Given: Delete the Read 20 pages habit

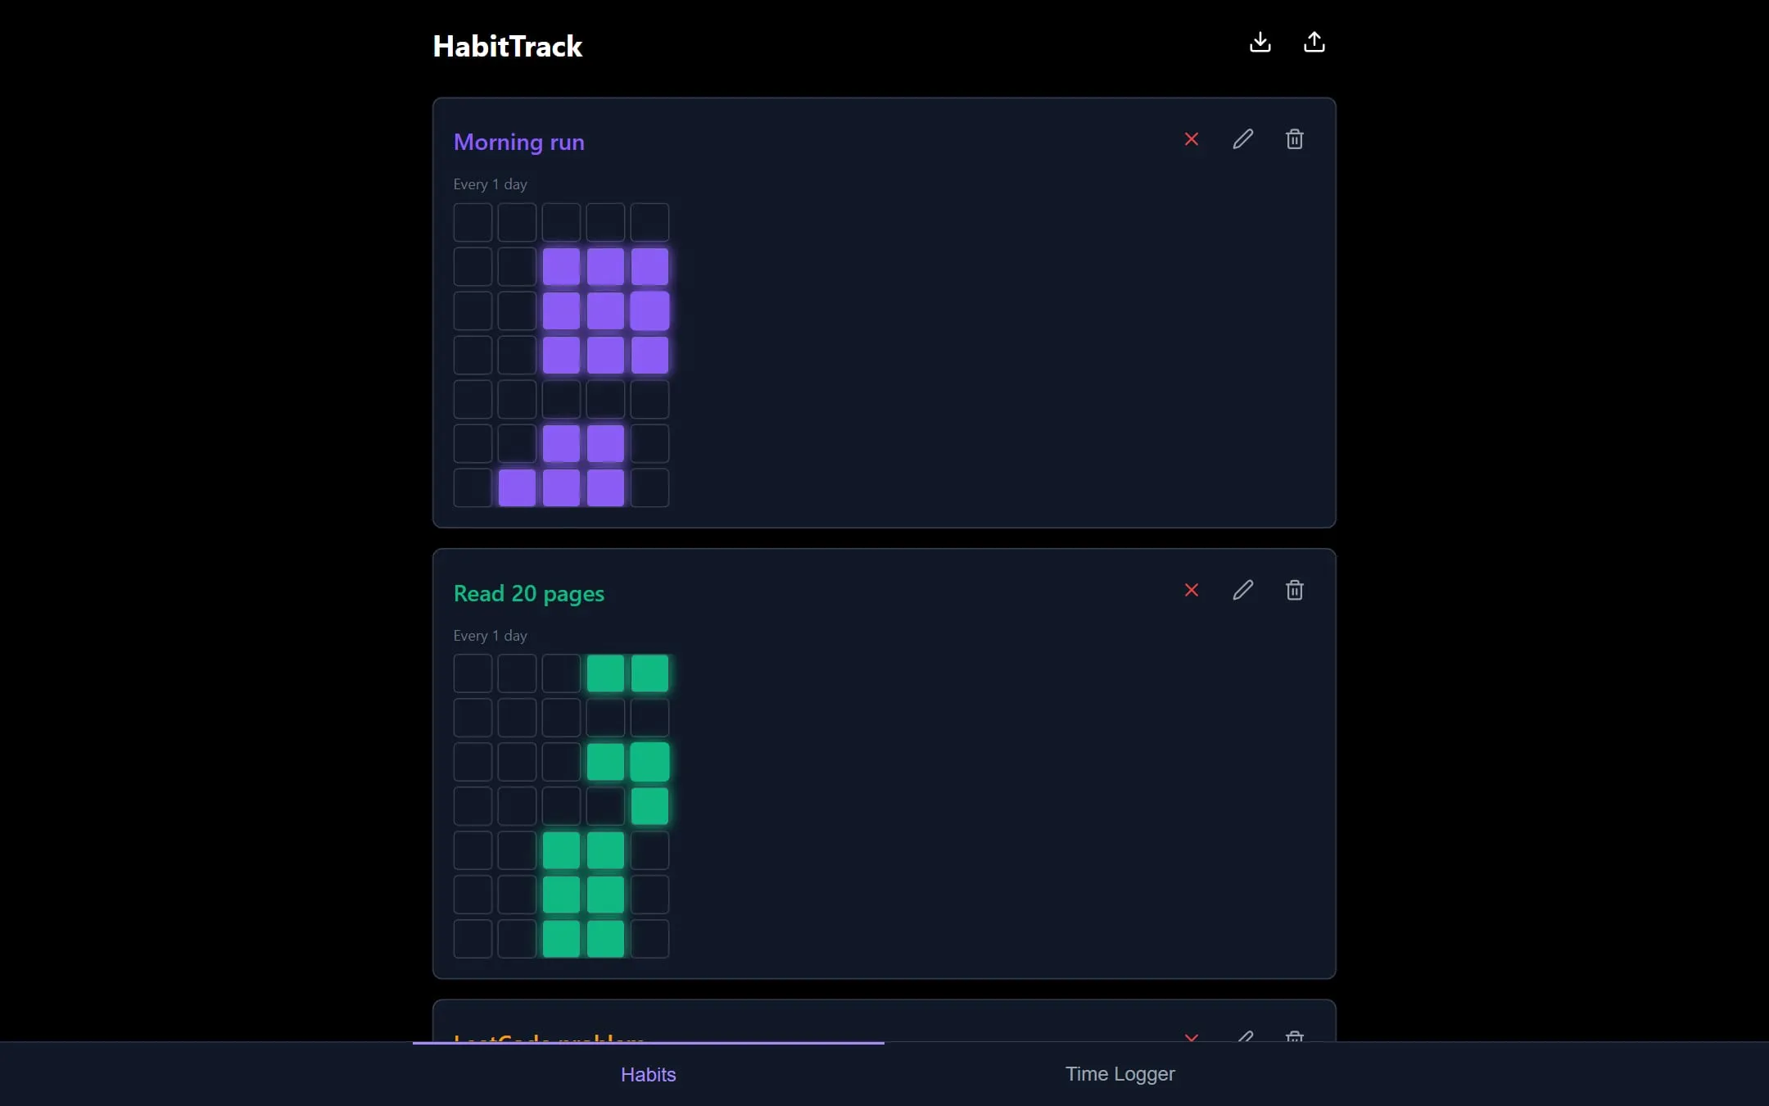Looking at the screenshot, I should pyautogui.click(x=1294, y=590).
